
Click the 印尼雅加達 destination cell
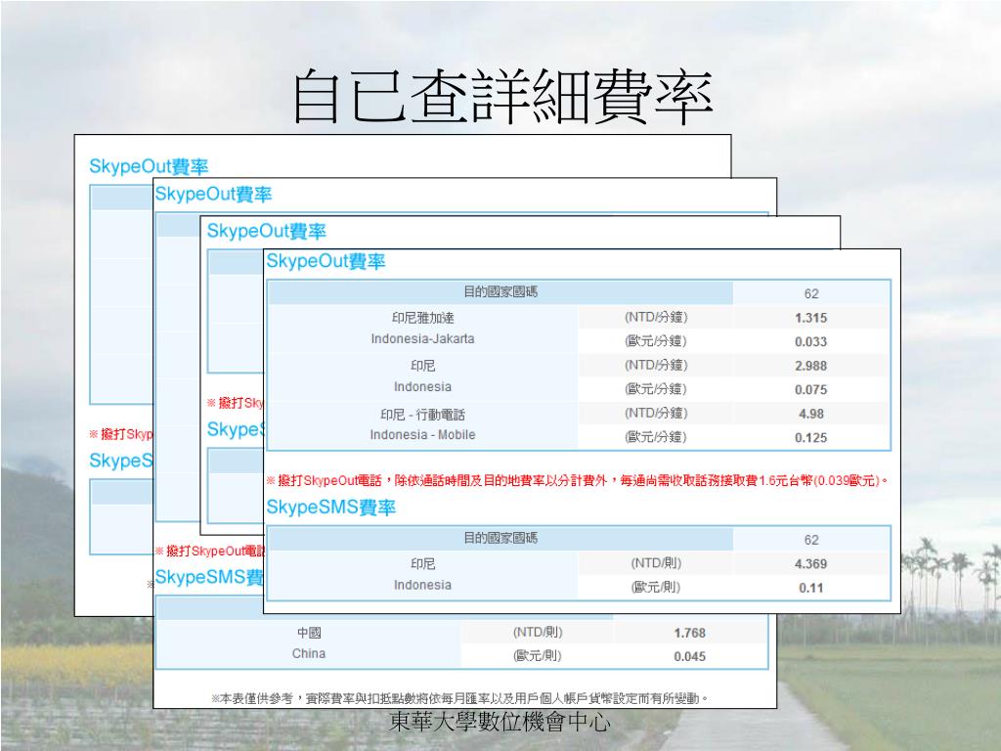click(x=422, y=318)
